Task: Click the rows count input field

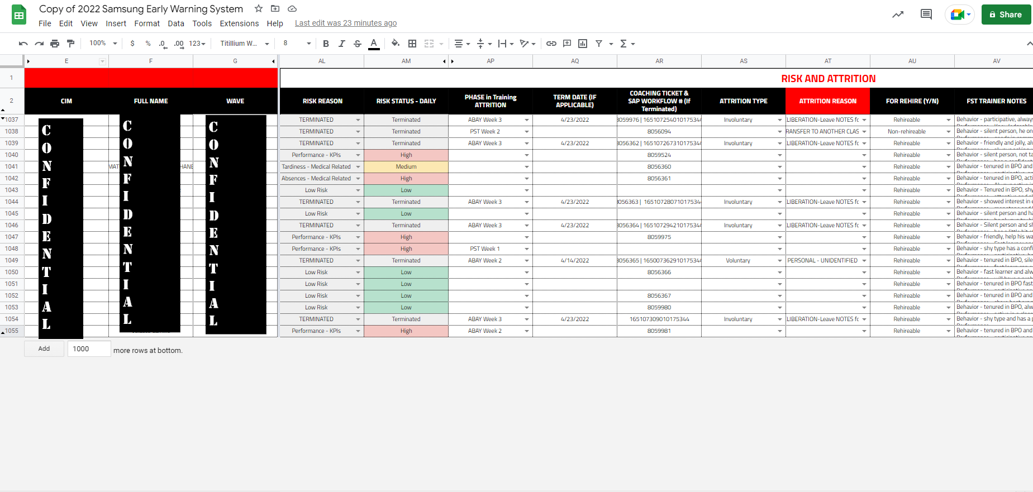Action: 89,349
